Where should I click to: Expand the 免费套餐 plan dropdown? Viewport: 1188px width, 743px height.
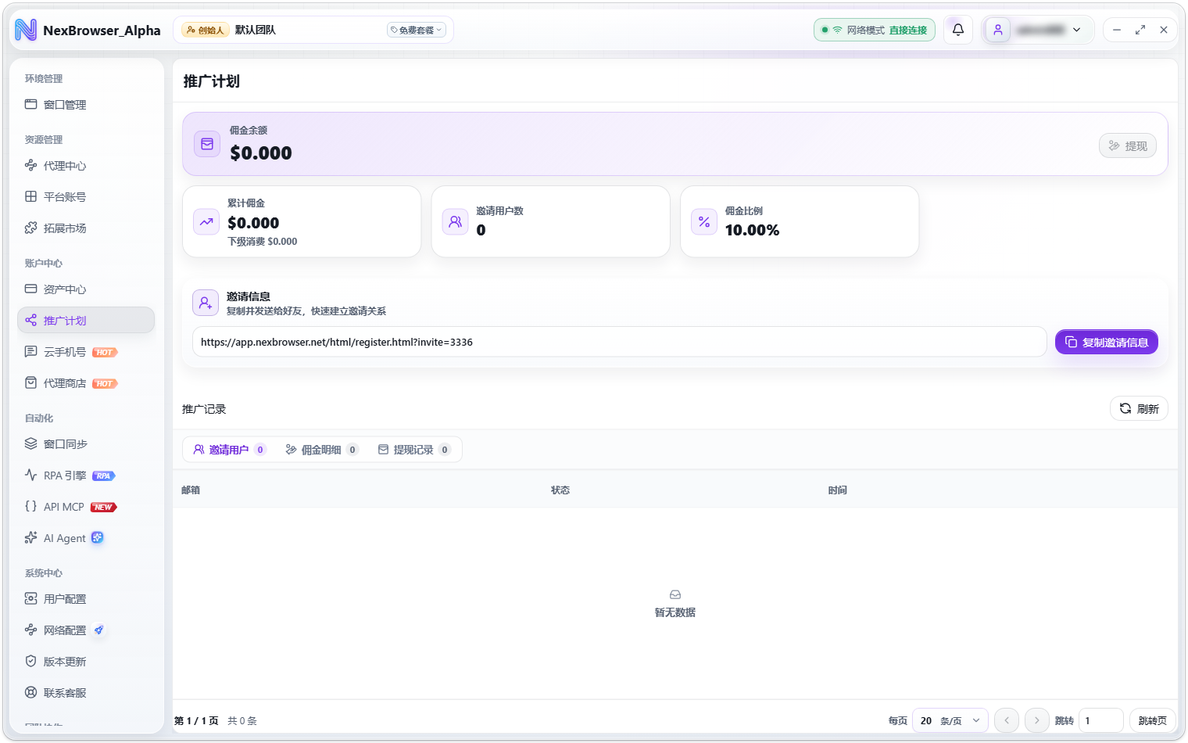coord(417,30)
